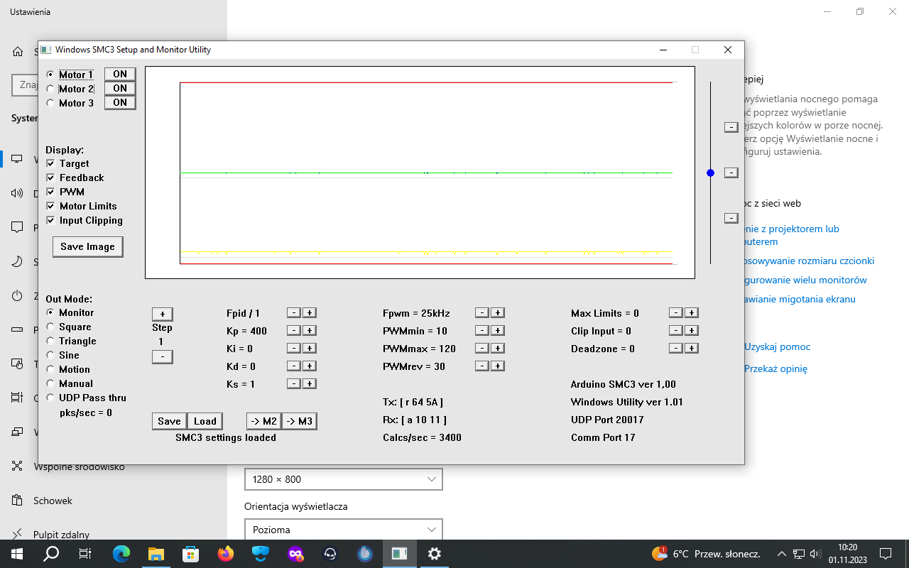Uncheck the Target display checkbox
Viewport: 909px width, 568px height.
click(50, 164)
